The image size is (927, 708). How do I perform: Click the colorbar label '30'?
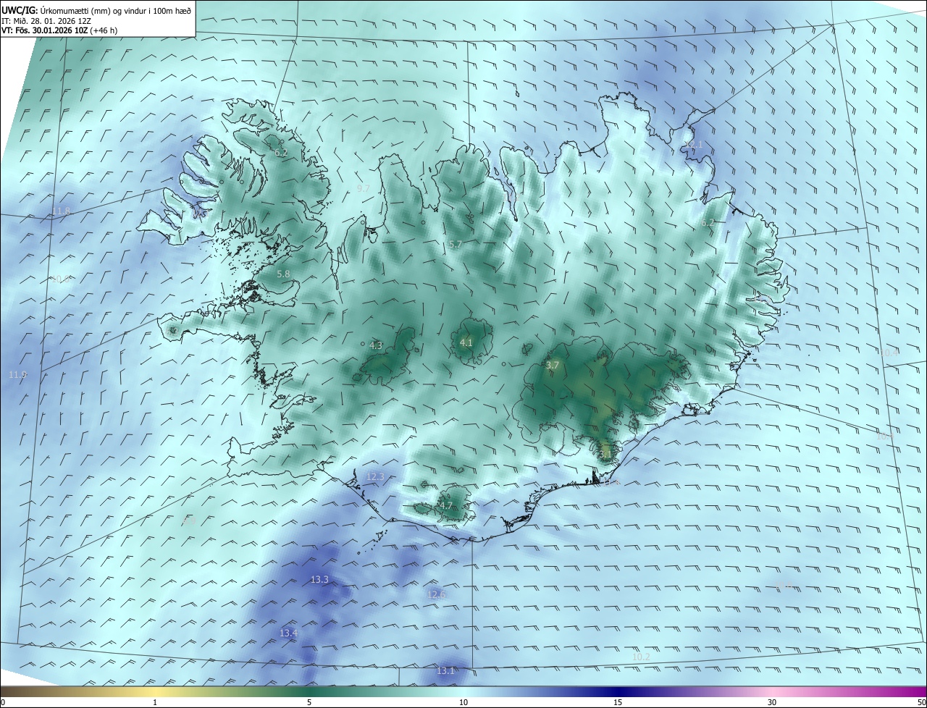tap(772, 702)
